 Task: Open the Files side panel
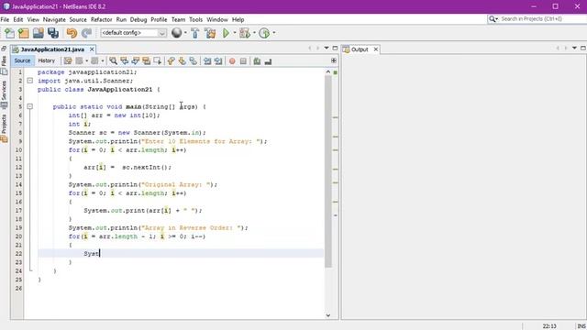pyautogui.click(x=4, y=65)
